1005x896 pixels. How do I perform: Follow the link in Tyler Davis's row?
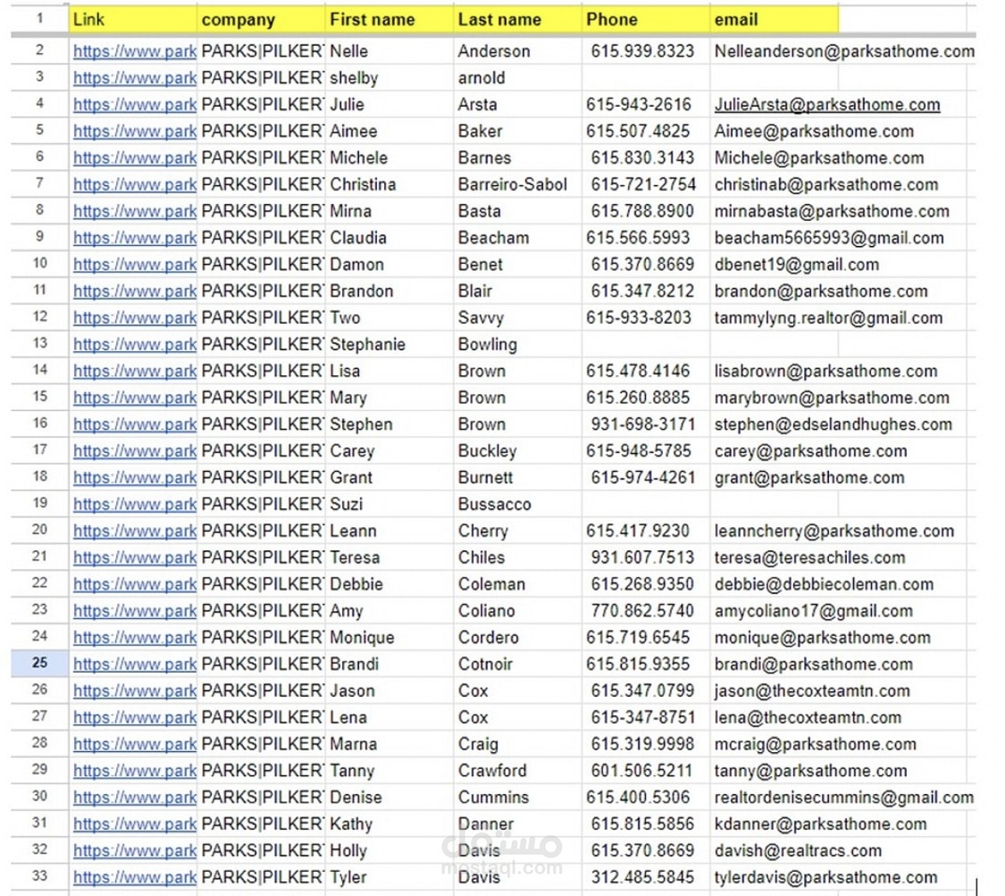(x=135, y=878)
